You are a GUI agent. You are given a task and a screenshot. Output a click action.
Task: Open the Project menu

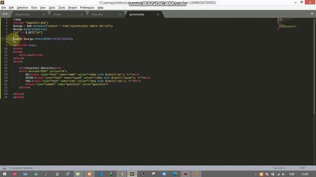pyautogui.click(x=73, y=8)
